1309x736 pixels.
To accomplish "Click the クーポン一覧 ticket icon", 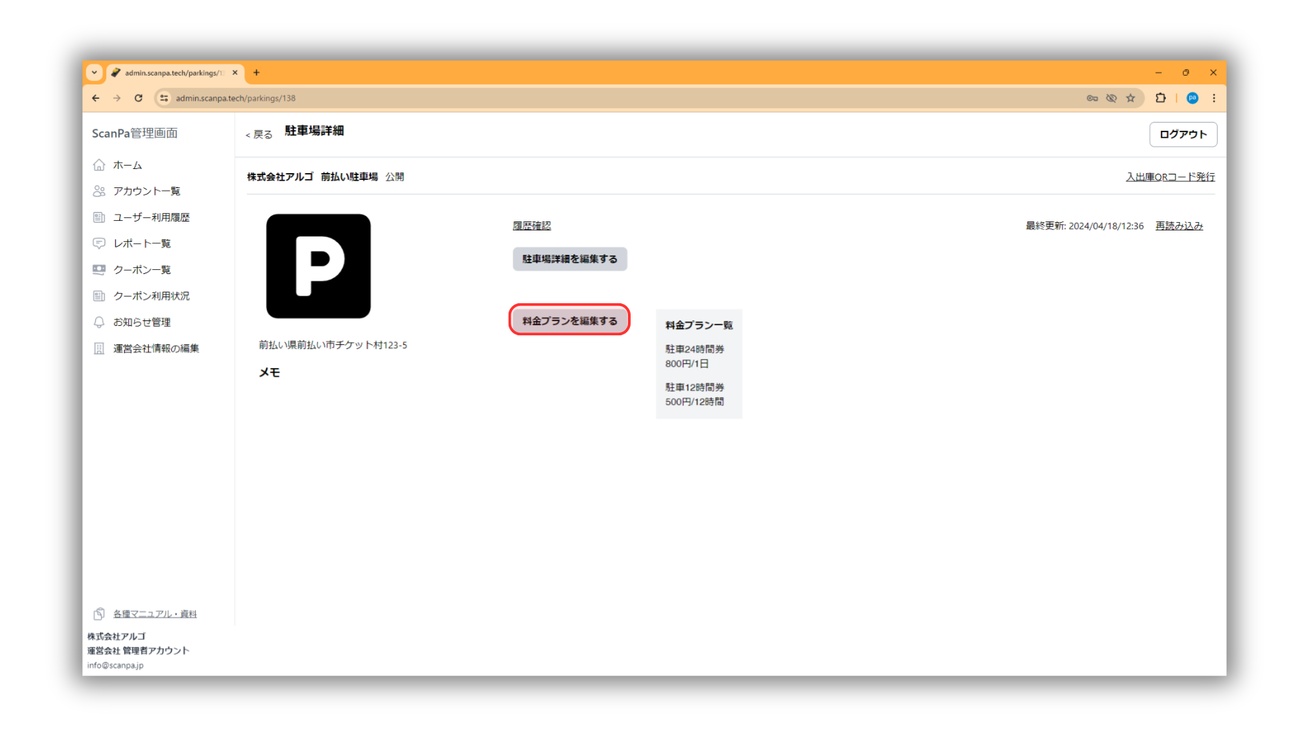I will pos(99,270).
